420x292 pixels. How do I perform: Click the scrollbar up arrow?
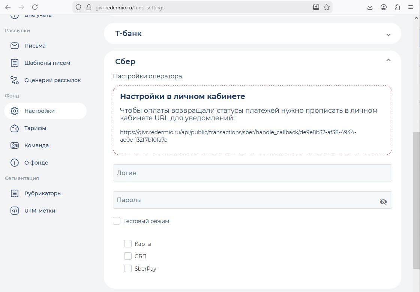pos(416,18)
